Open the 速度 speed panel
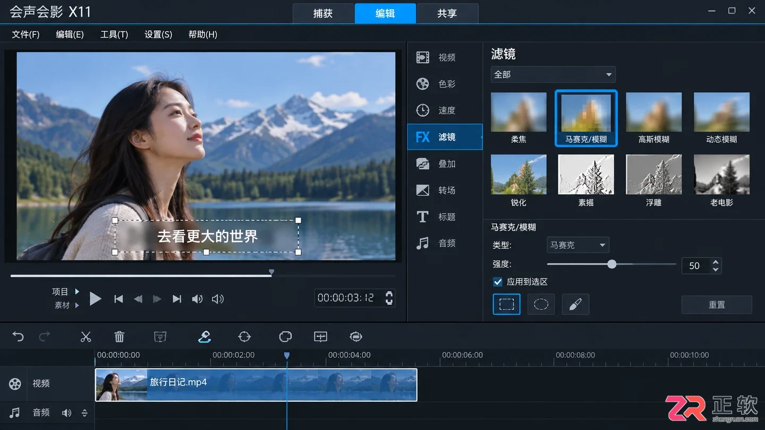 point(445,110)
